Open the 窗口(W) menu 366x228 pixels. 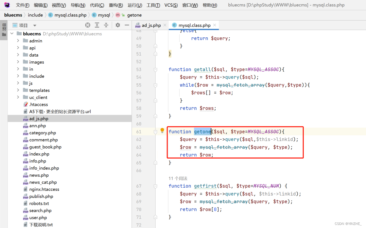[x=190, y=5]
